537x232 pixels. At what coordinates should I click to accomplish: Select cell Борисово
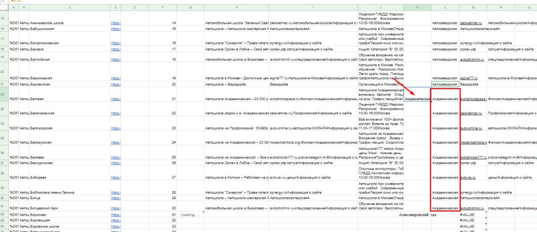click(x=70, y=214)
